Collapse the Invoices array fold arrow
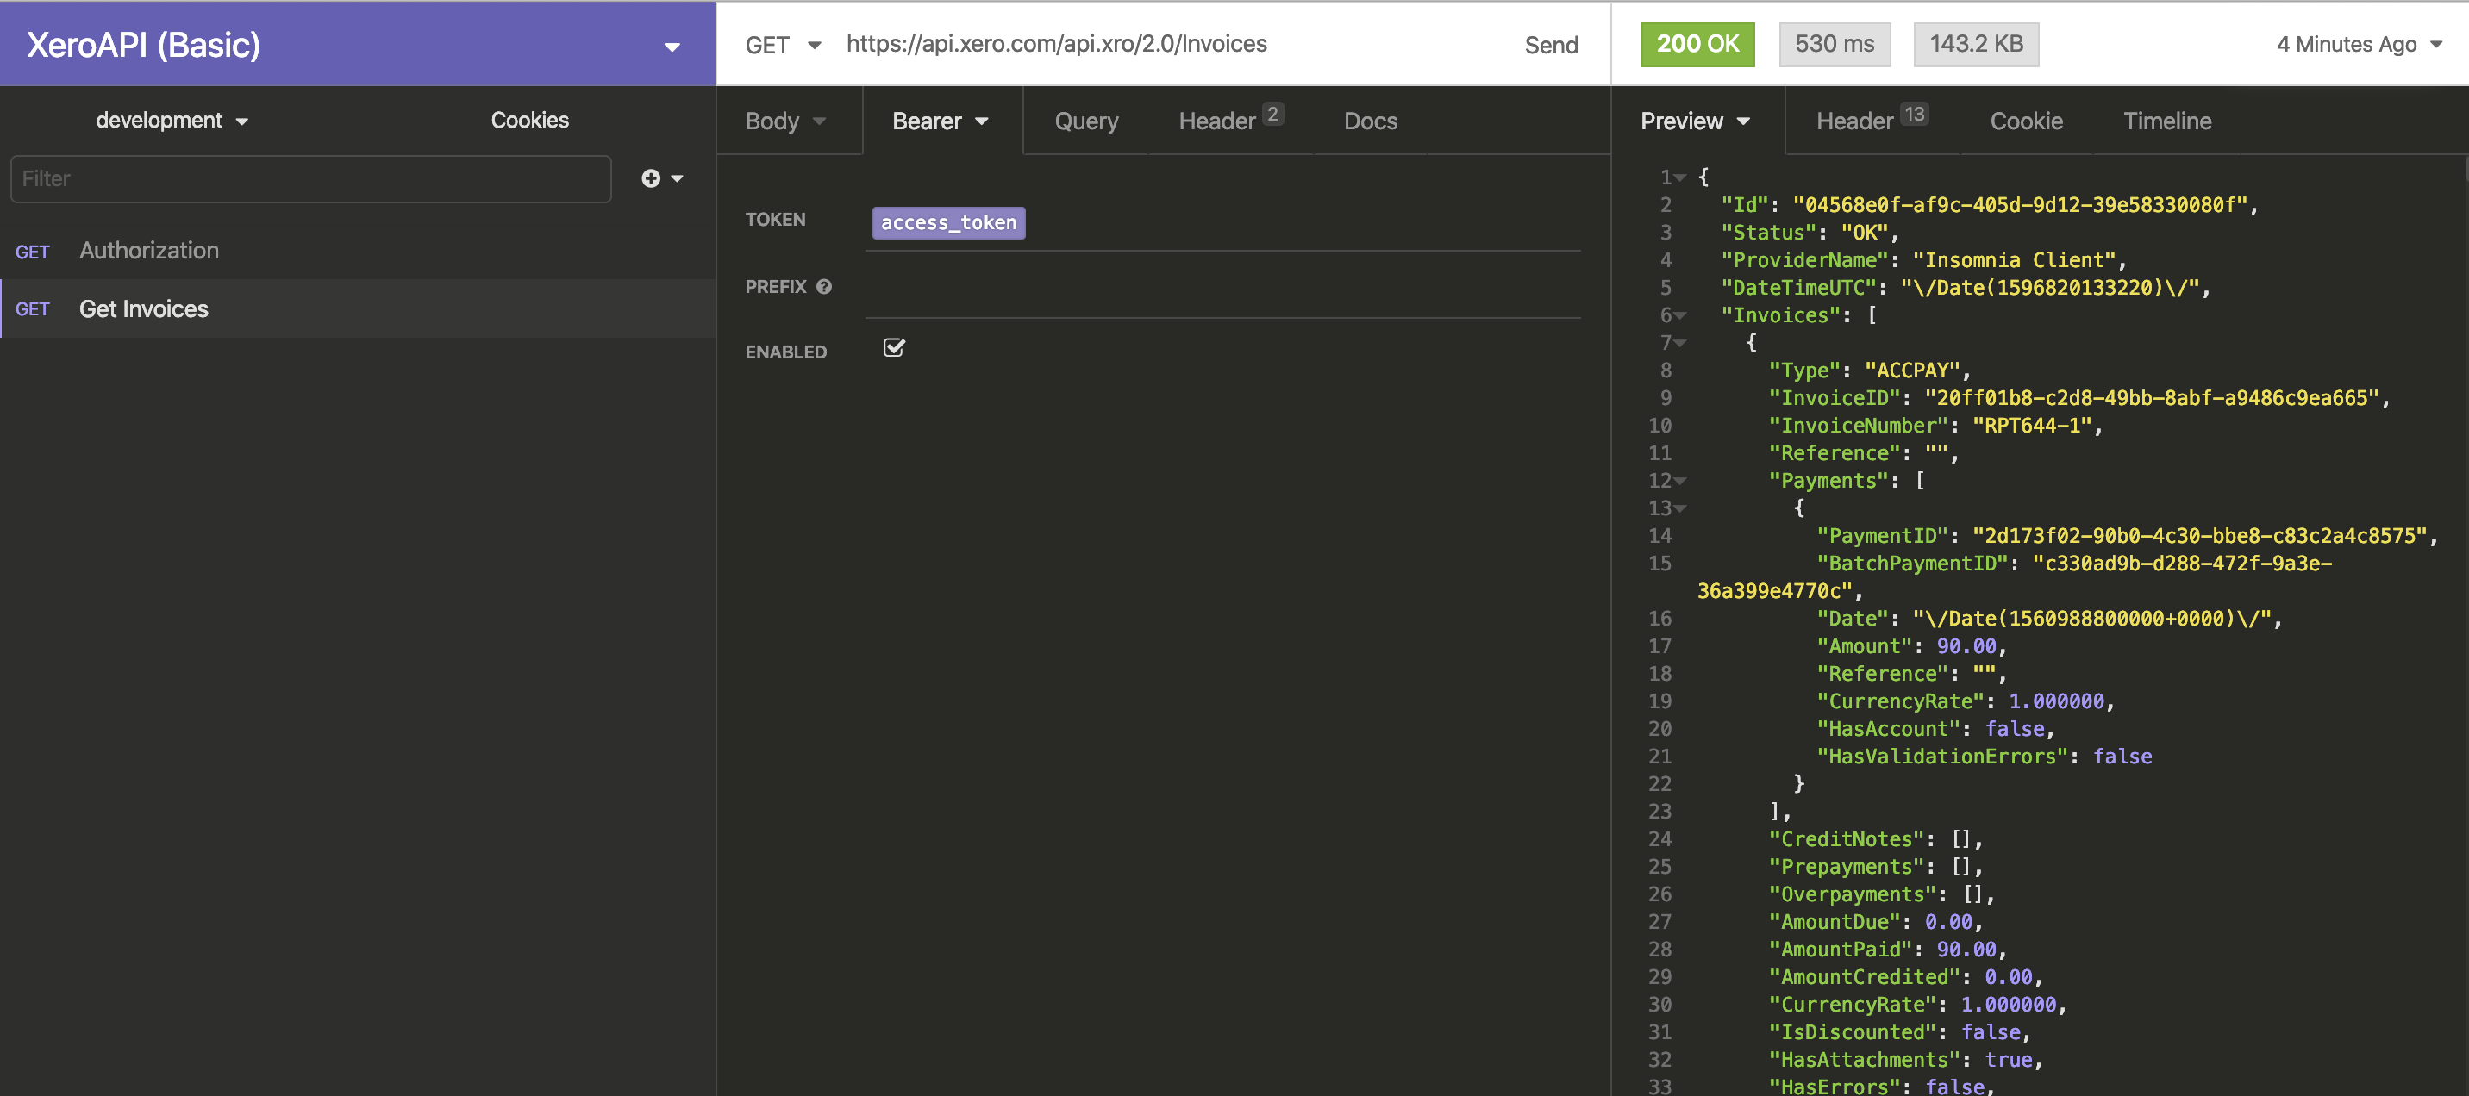 click(x=1681, y=315)
